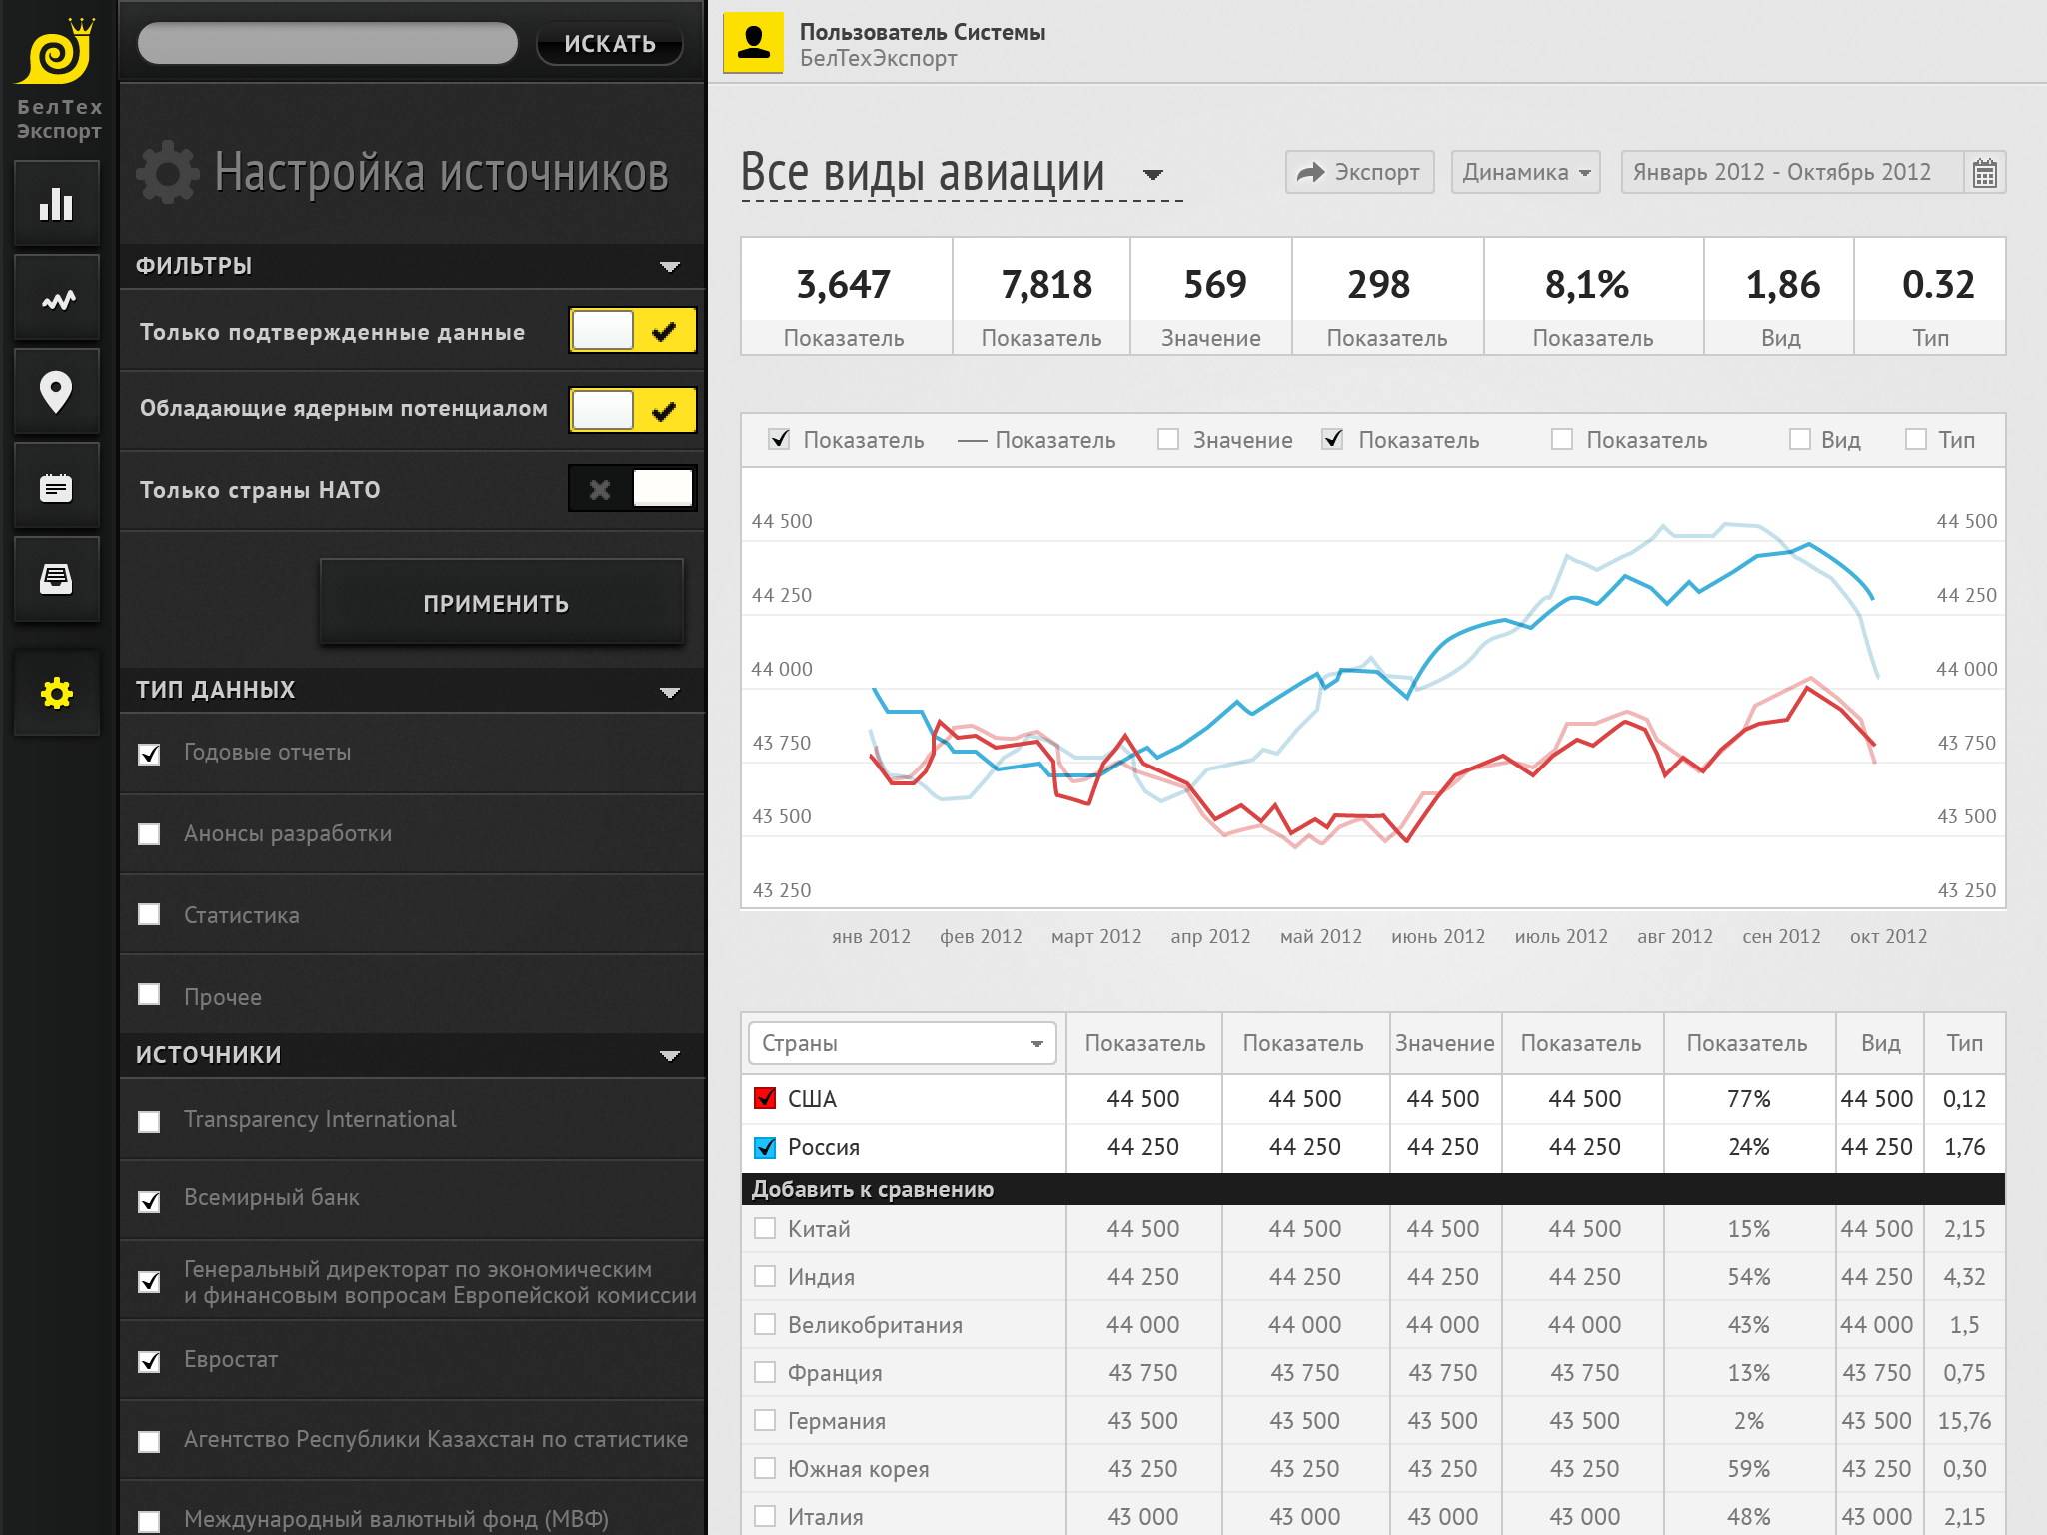Disable Только подтвержденные данные switch

click(633, 330)
